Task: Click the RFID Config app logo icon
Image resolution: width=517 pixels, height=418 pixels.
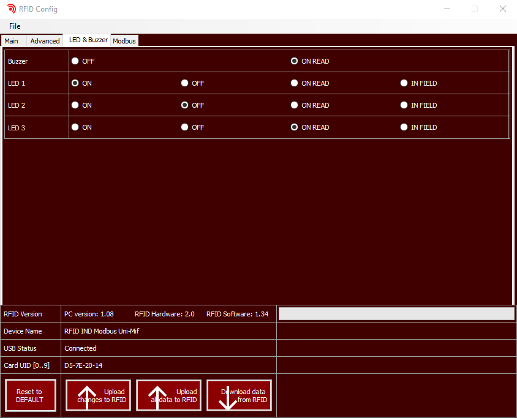Action: pos(11,9)
